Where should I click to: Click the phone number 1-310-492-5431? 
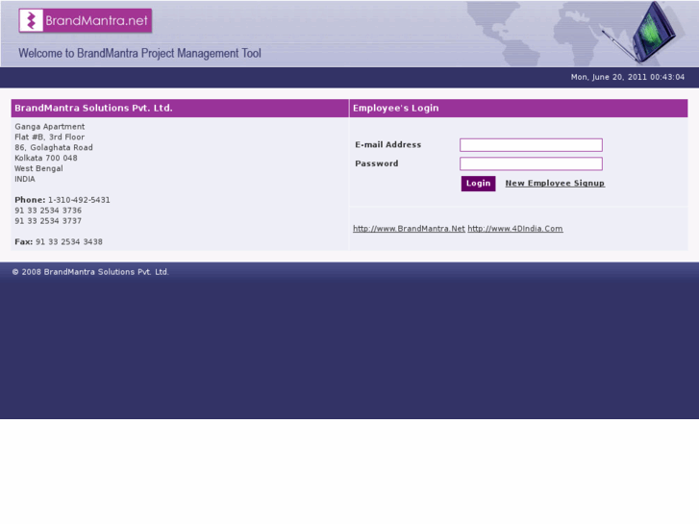79,200
